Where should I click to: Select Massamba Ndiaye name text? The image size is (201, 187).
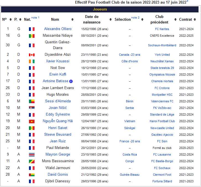point(58,36)
